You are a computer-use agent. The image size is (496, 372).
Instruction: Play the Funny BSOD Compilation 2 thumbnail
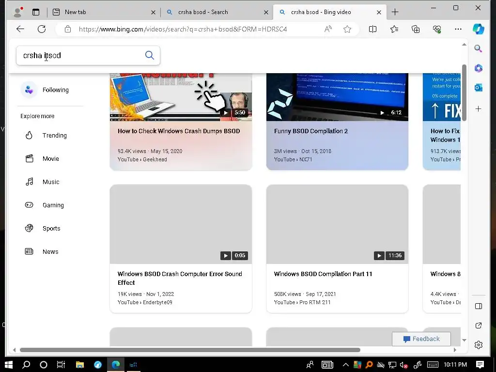(x=337, y=97)
